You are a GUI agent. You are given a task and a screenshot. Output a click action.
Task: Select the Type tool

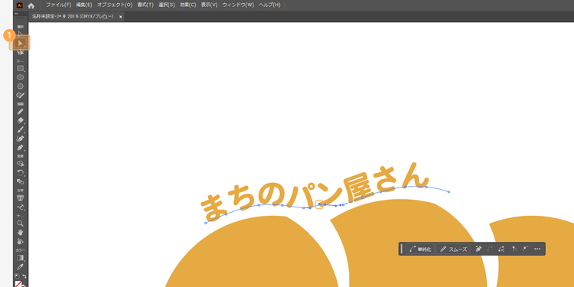[x=21, y=198]
